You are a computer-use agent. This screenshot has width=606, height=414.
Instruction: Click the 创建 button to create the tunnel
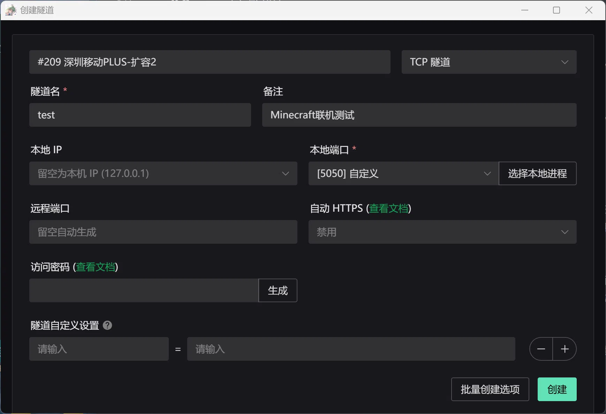tap(557, 389)
